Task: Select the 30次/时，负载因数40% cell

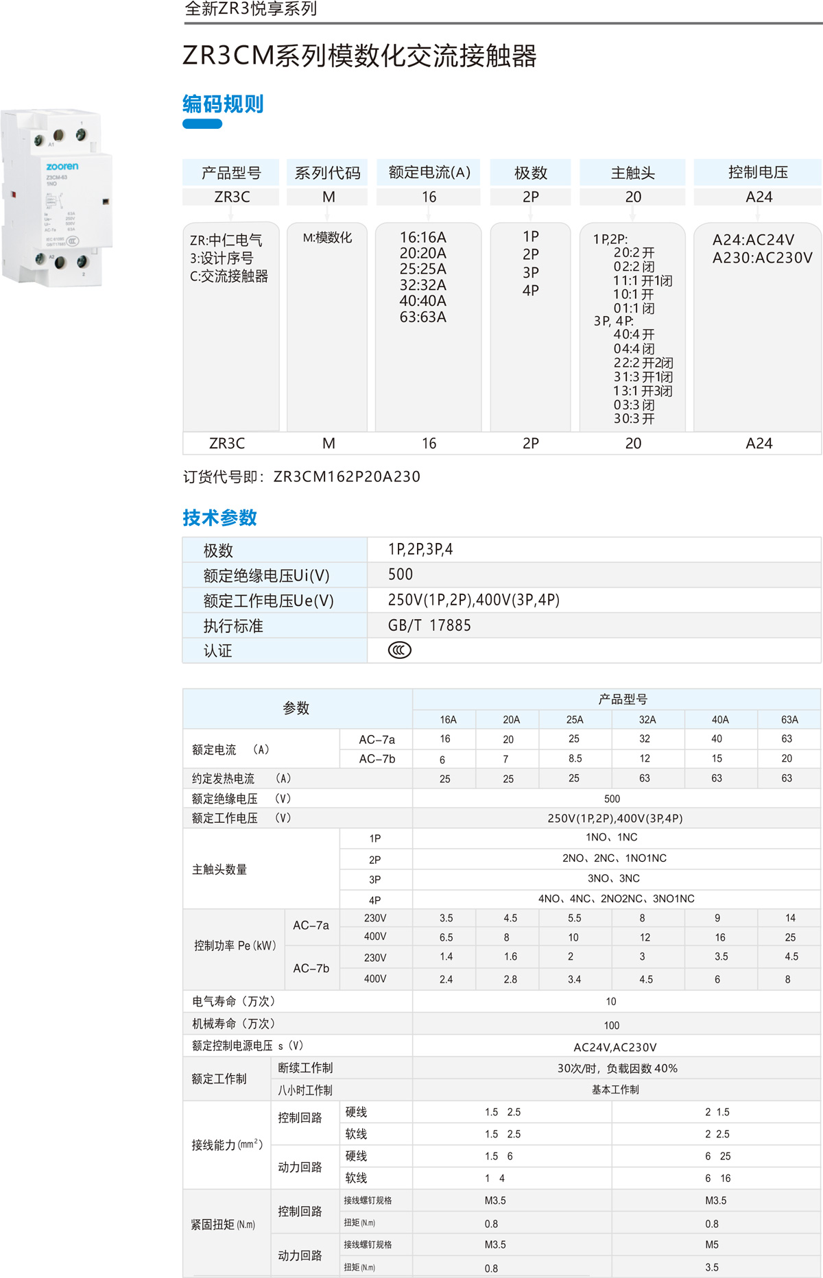Action: click(x=617, y=1068)
